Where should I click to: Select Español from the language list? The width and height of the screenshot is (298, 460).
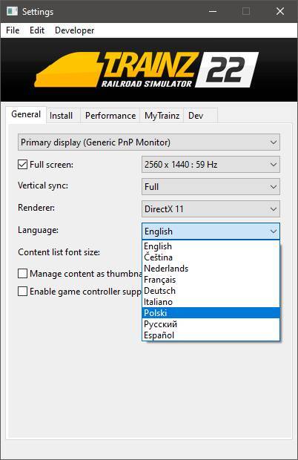(x=211, y=335)
